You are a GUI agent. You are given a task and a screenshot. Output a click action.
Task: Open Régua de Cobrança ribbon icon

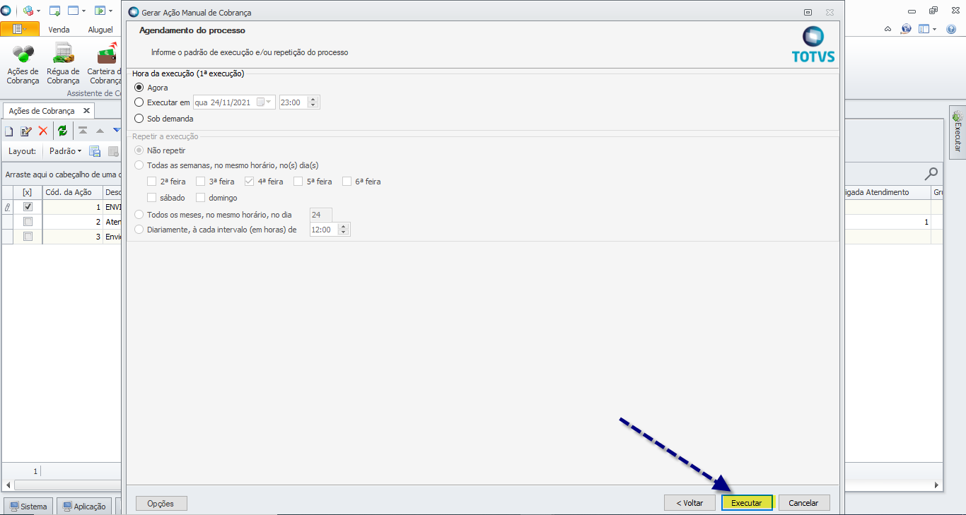tap(63, 64)
